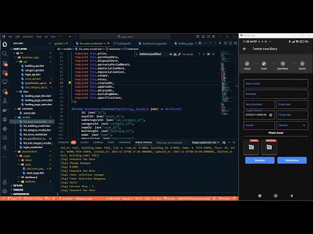The image size is (313, 234).
Task: Close the find widget
Action: [x=213, y=54]
